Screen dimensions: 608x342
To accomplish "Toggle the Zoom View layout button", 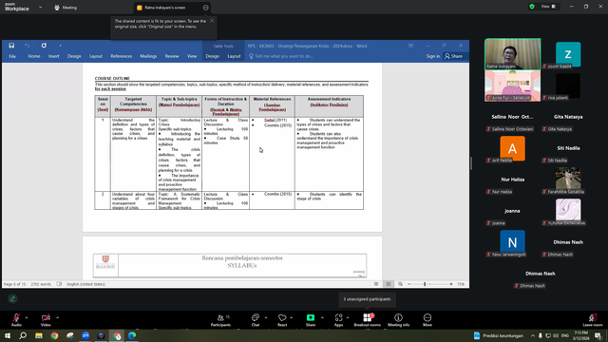I will [549, 7].
